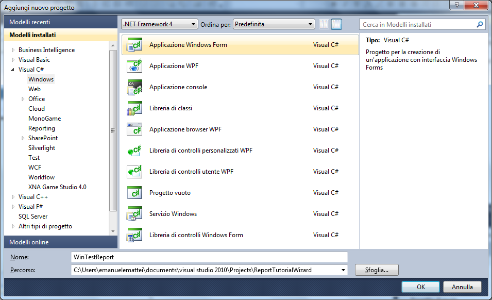Click the Sfoglia... browse button
Image resolution: width=492 pixels, height=300 pixels.
point(377,270)
